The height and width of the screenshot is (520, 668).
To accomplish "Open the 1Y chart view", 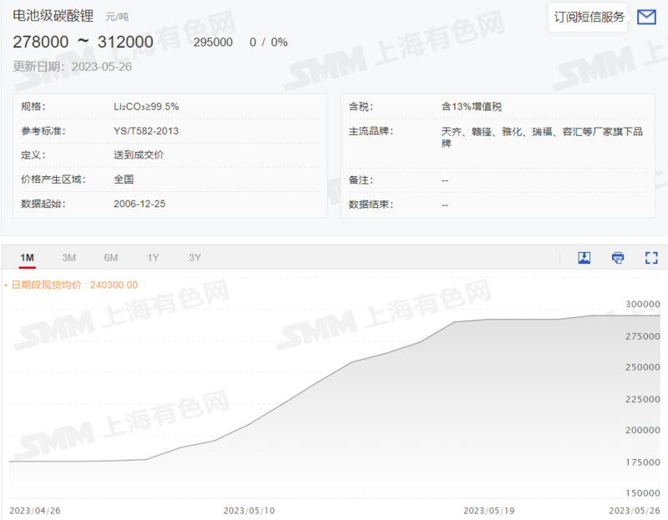I will [x=153, y=258].
